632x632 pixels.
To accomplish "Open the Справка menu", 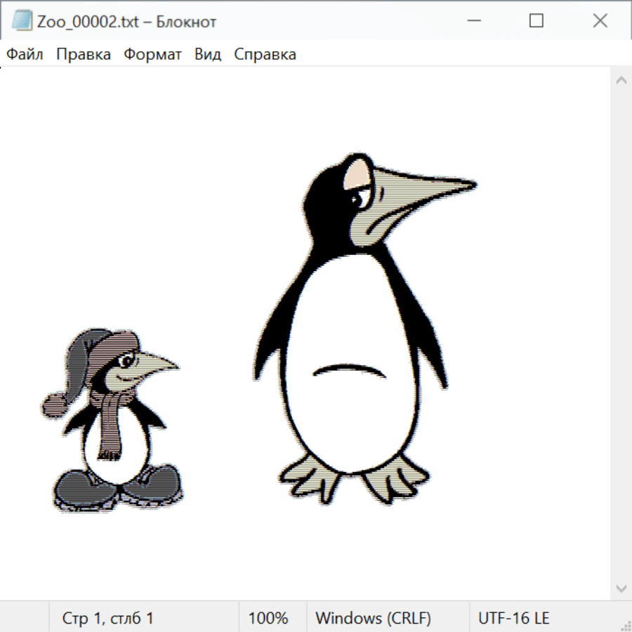I will (x=265, y=55).
